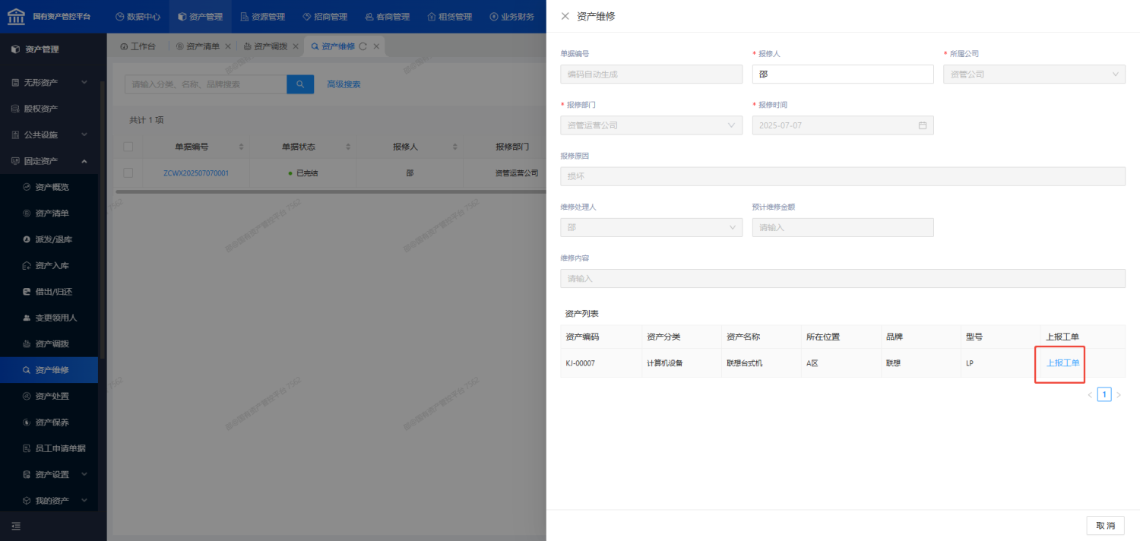Viewport: 1140px width, 541px height.
Task: Open 派发/退库 in the sidebar
Action: (49, 239)
